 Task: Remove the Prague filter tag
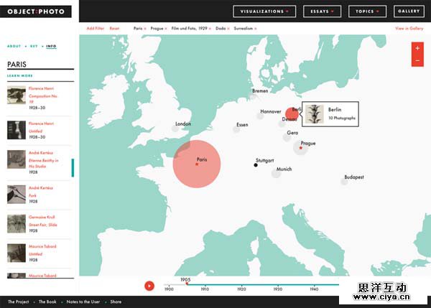coord(165,29)
